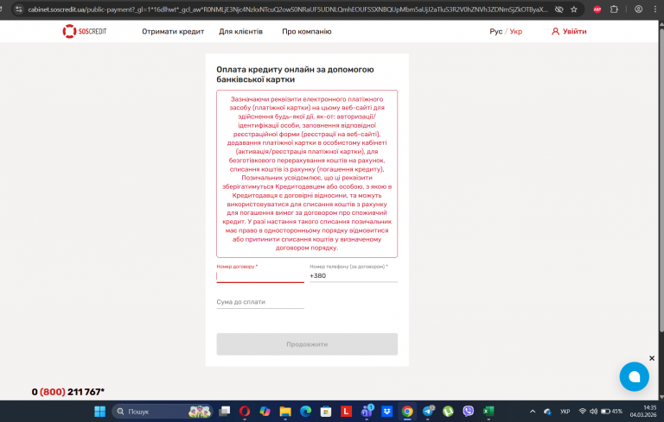Switch site language to Рус
Image resolution: width=664 pixels, height=422 pixels.
[496, 32]
